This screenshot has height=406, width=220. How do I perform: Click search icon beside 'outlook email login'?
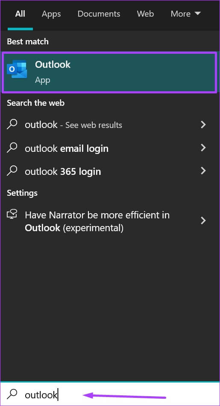pos(12,148)
